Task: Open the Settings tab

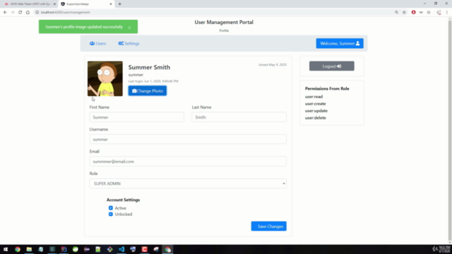Action: click(x=129, y=44)
